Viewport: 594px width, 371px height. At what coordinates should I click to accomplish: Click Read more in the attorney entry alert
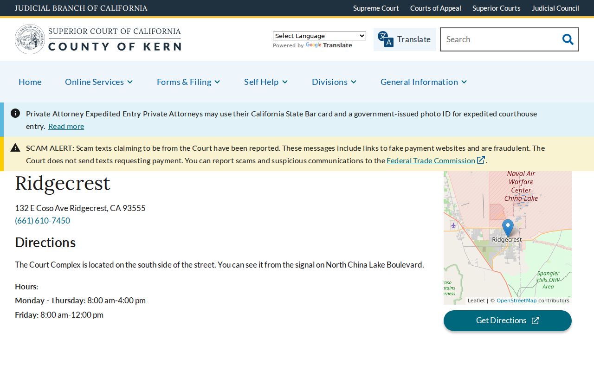(66, 126)
